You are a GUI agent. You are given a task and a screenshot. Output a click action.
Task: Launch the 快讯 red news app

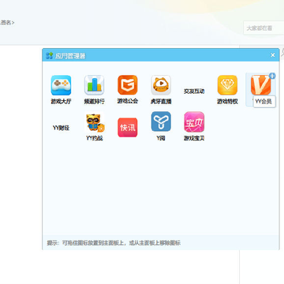point(128,128)
